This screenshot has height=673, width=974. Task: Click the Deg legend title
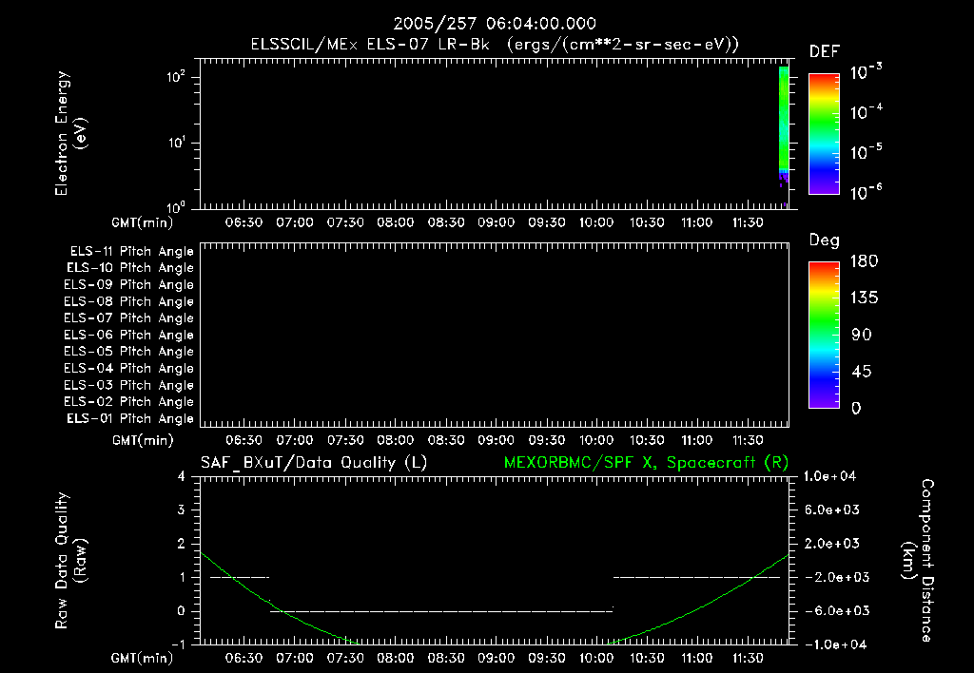pos(825,240)
